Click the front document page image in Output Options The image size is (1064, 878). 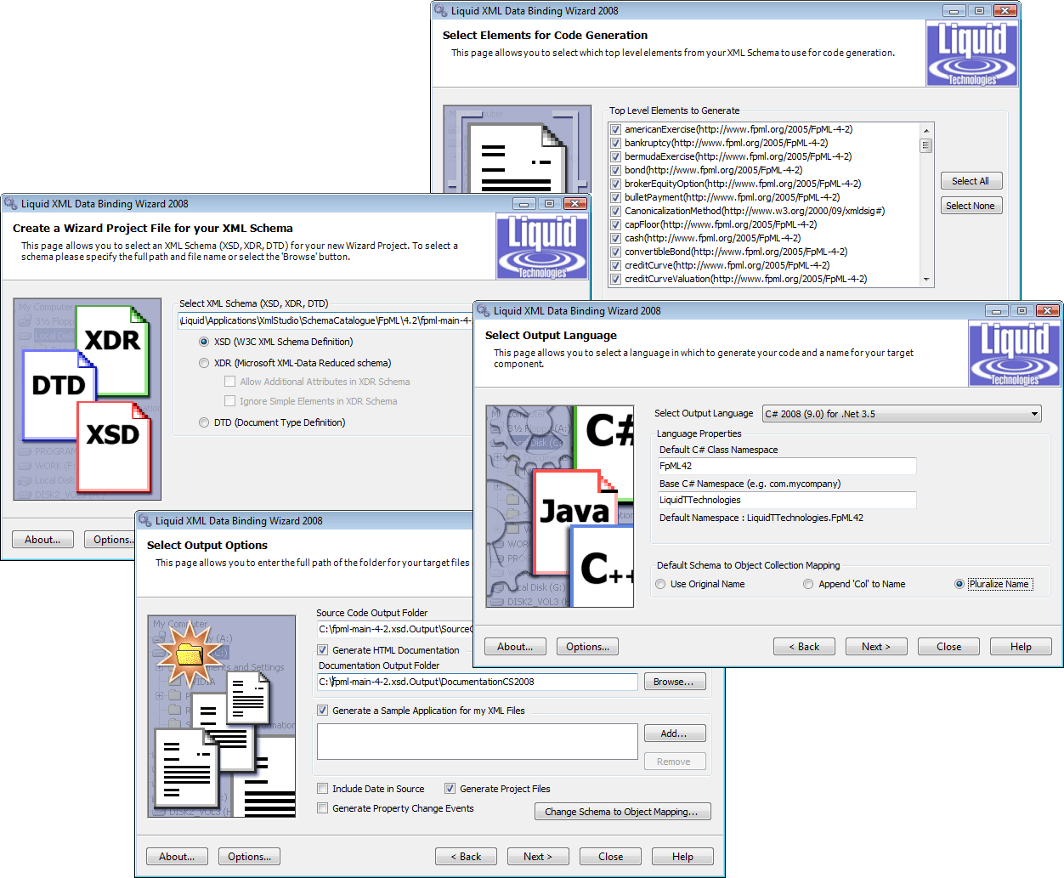point(185,768)
